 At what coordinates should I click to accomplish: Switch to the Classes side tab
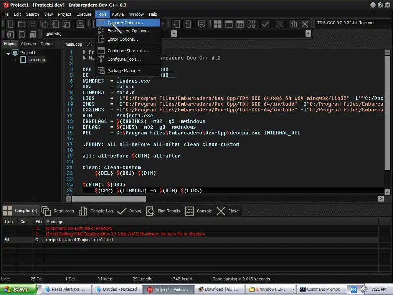[28, 44]
